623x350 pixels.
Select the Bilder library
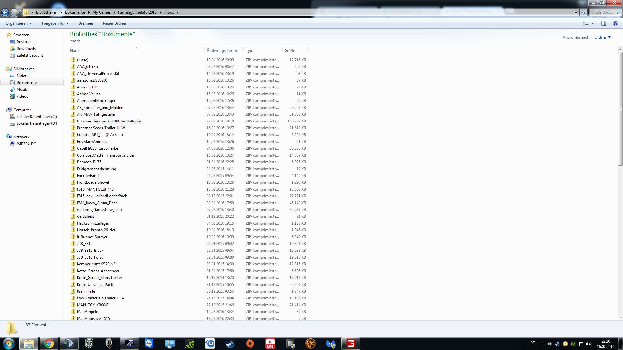21,76
